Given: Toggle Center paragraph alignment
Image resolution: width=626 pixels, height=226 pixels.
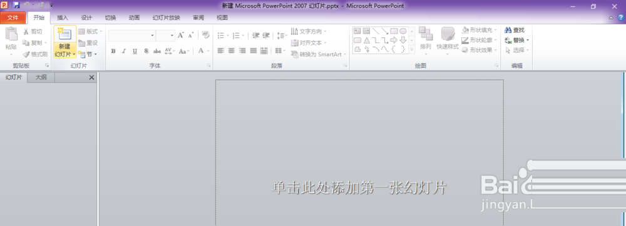Looking at the screenshot, I should [232, 51].
